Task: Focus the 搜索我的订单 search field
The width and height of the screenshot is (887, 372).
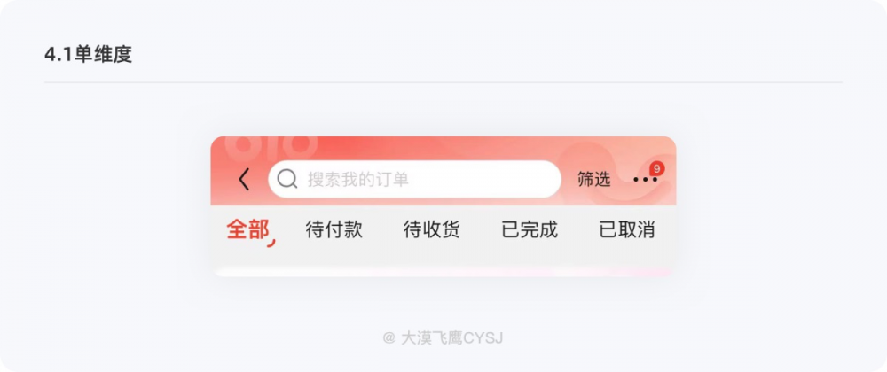Action: [x=414, y=179]
